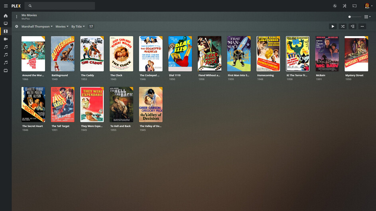Open the grid view mode dropdown
The height and width of the screenshot is (211, 376).
click(x=367, y=17)
